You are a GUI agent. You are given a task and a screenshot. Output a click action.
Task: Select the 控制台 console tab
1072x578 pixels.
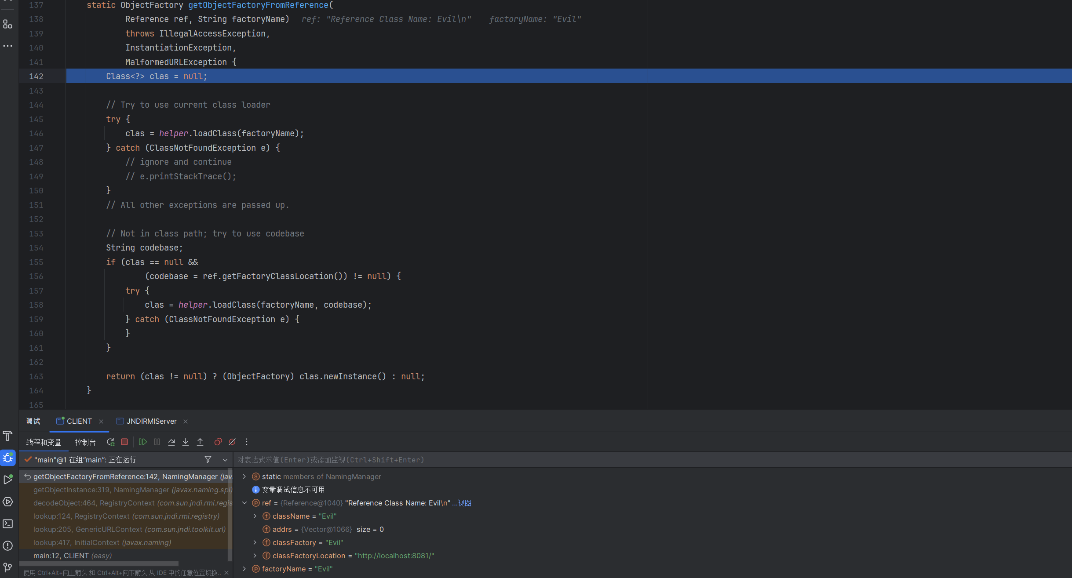pos(85,442)
